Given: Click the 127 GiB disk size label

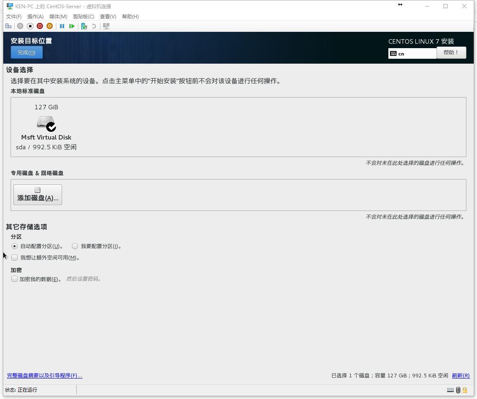Looking at the screenshot, I should click(46, 107).
